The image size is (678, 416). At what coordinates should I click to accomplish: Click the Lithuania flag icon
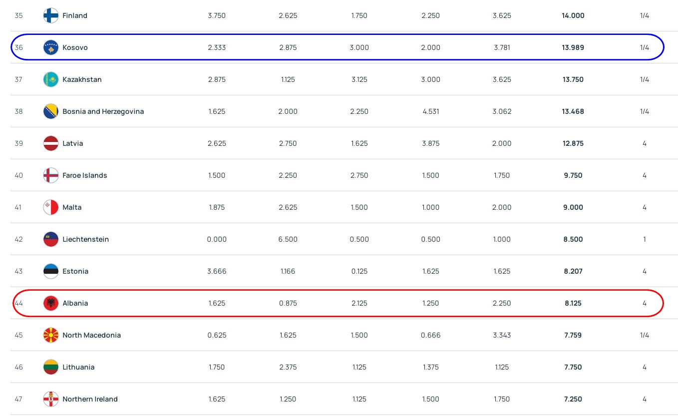click(x=51, y=367)
